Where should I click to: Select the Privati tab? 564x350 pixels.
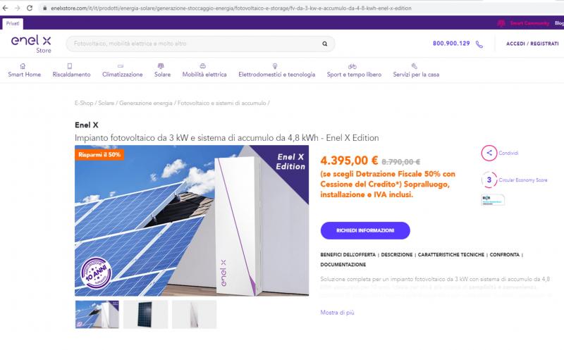point(13,23)
